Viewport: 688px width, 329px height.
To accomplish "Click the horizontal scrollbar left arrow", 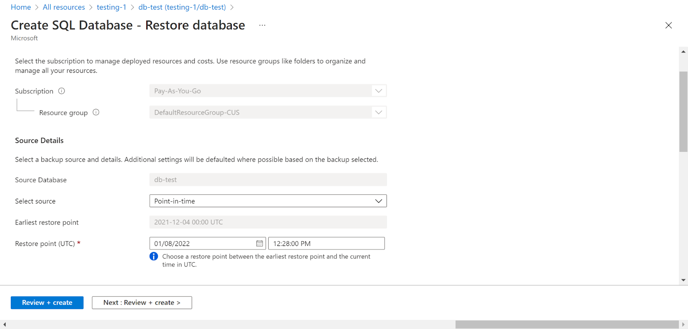I will coord(4,324).
